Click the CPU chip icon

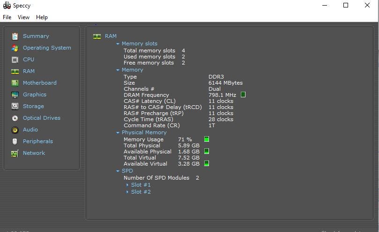click(x=15, y=59)
